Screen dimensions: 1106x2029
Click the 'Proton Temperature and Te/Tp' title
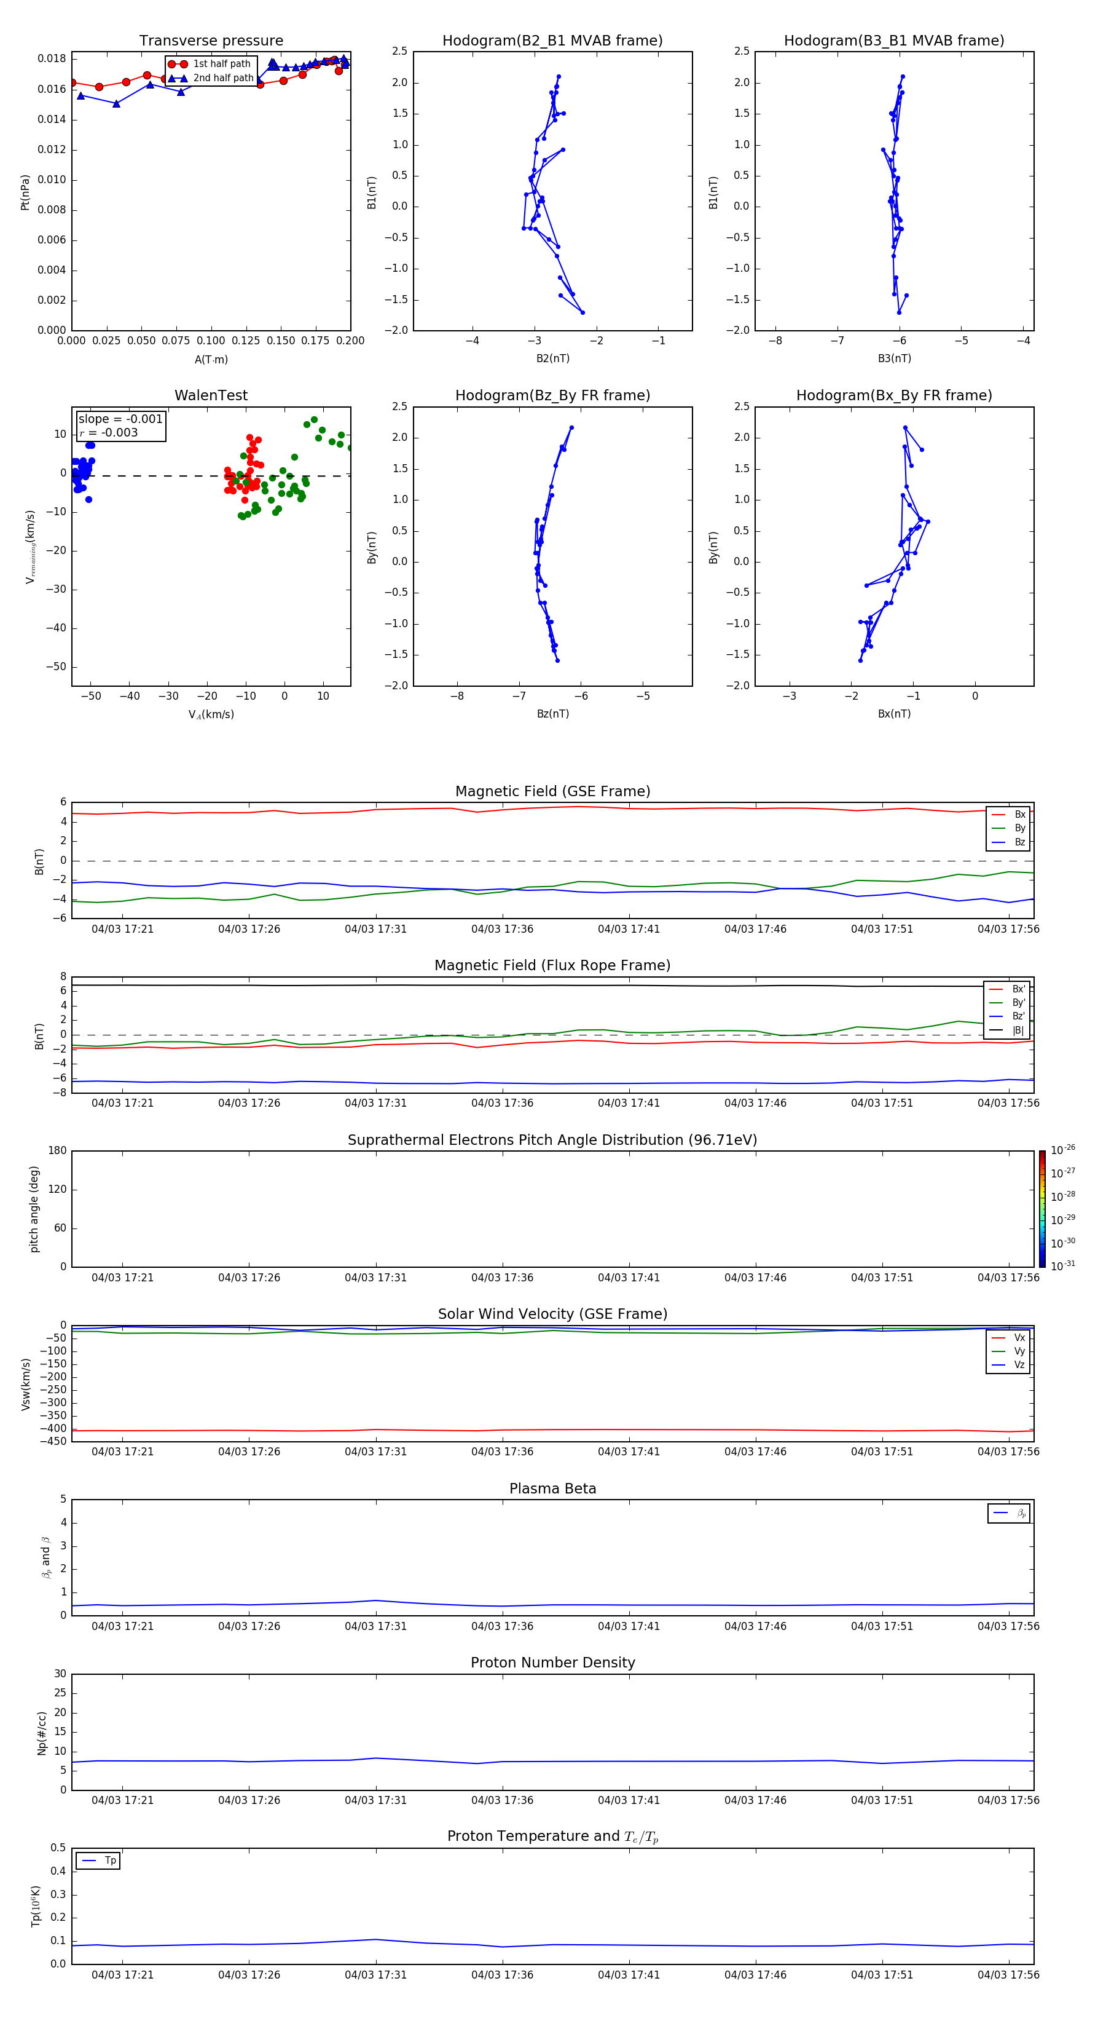coord(552,1836)
